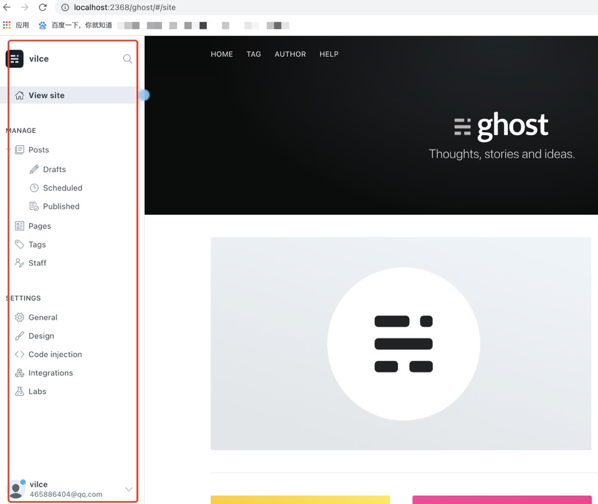Select the Drafts pencil icon

coord(34,169)
